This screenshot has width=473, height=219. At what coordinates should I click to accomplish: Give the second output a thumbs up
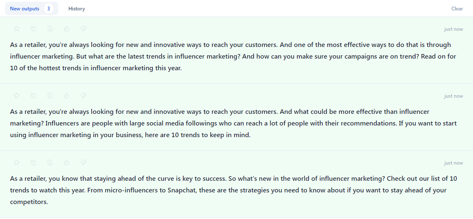[x=67, y=96]
